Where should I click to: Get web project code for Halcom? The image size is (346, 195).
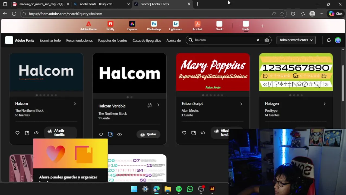click(x=36, y=133)
